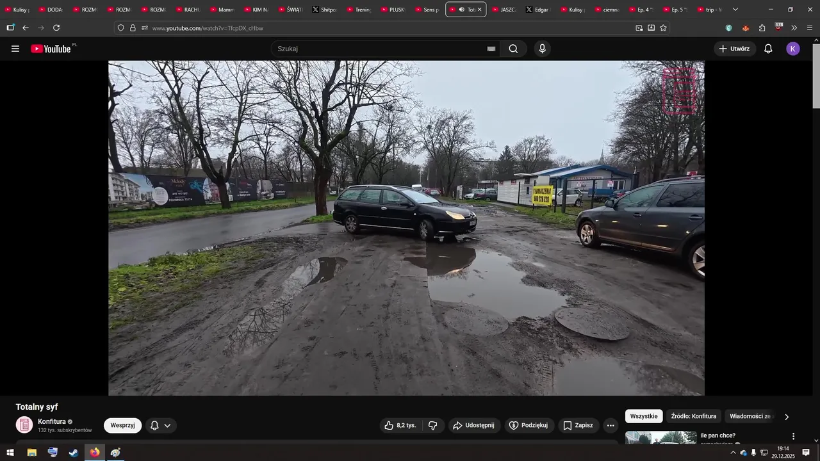
Task: Open the browser extensions puzzle icon
Action: point(762,28)
